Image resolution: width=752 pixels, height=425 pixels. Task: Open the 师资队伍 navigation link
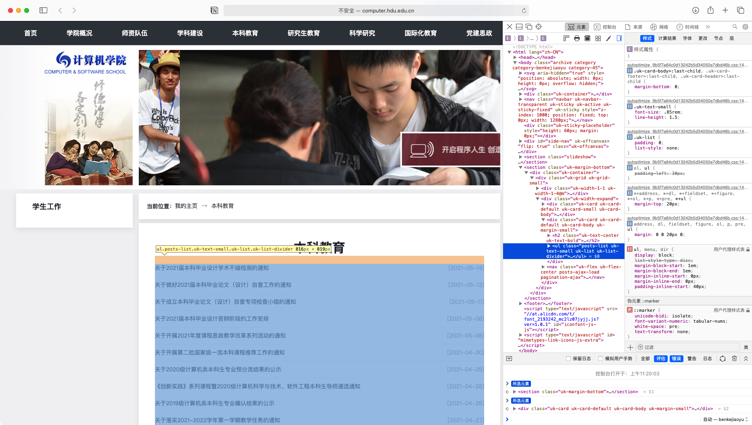[135, 33]
